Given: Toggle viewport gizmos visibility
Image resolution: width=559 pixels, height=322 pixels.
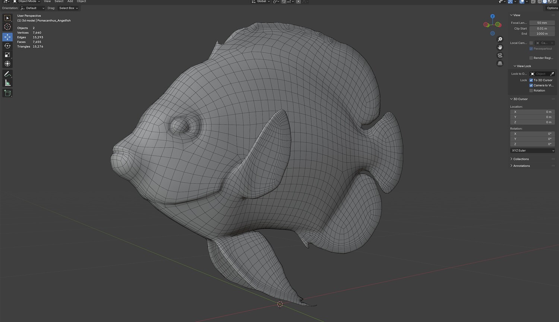Looking at the screenshot, I should point(511,1).
